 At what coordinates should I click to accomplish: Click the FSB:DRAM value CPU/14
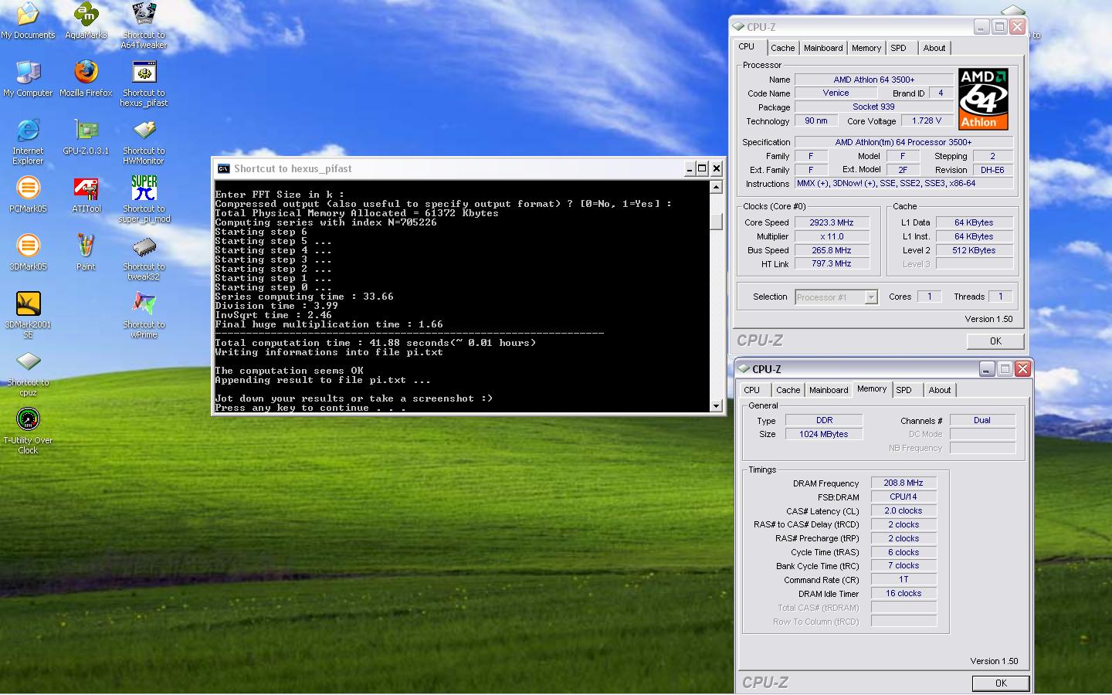coord(903,497)
